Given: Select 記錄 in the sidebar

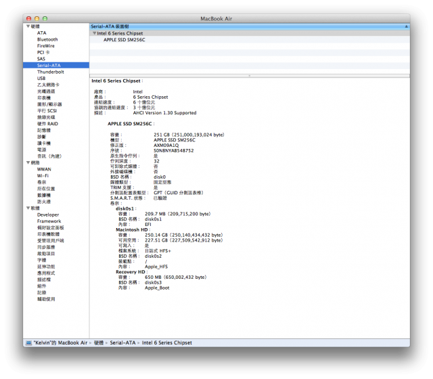Looking at the screenshot, I should point(42,292).
